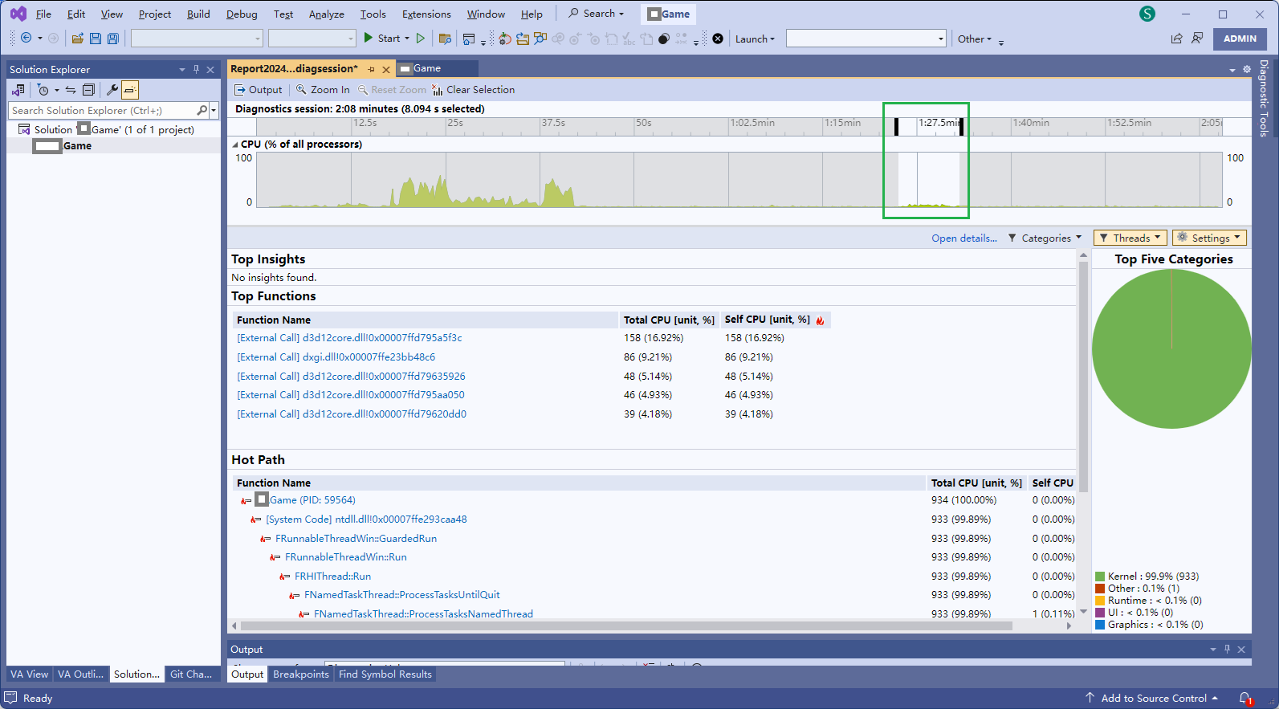Click Start Without Debugging outline arrow
The height and width of the screenshot is (709, 1279).
pyautogui.click(x=420, y=38)
